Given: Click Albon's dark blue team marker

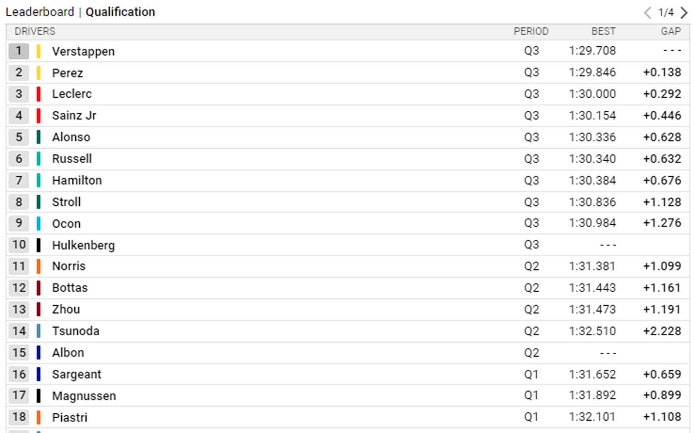Looking at the screenshot, I should point(39,353).
